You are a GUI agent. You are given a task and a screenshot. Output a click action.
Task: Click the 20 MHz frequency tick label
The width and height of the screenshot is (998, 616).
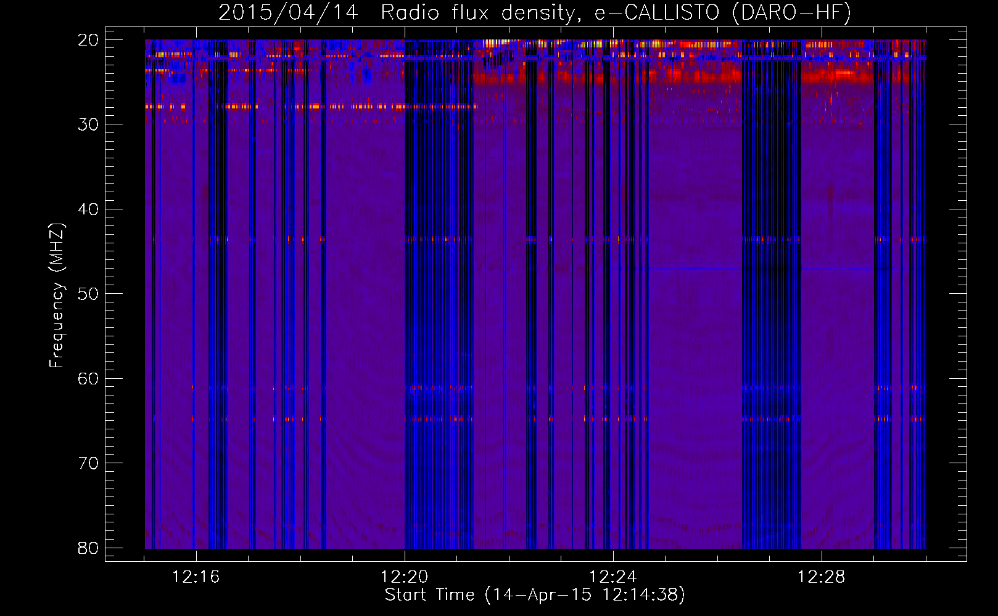(88, 40)
